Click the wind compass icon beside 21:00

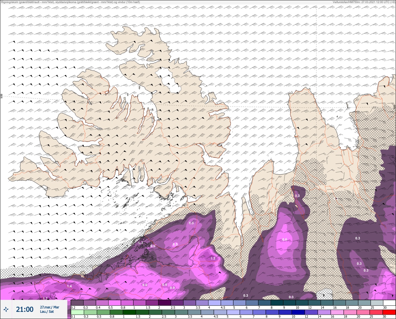[x=6, y=309]
